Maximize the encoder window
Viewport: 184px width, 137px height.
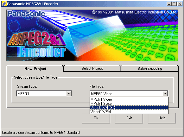click(174, 4)
